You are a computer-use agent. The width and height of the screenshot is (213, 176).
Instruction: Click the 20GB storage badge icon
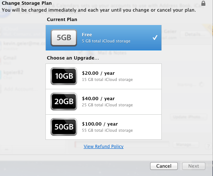pyautogui.click(x=64, y=101)
